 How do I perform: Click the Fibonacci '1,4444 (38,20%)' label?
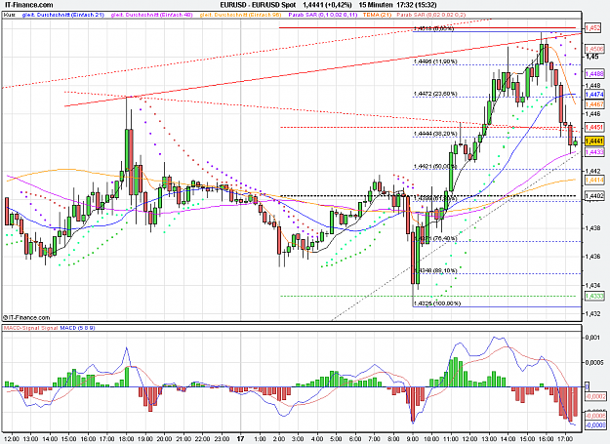point(435,134)
